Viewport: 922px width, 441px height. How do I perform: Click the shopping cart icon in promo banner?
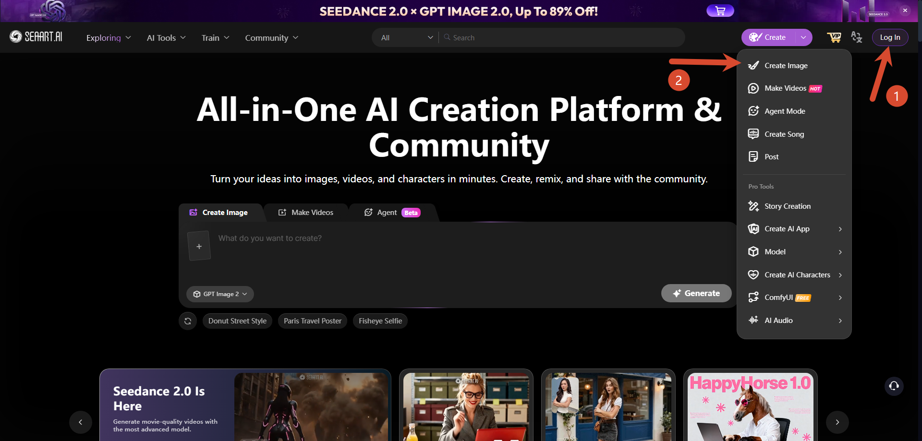(x=720, y=11)
